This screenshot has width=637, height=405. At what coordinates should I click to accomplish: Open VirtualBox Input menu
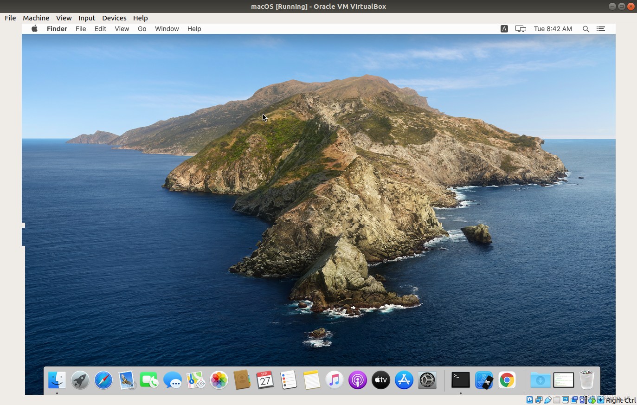tap(87, 18)
